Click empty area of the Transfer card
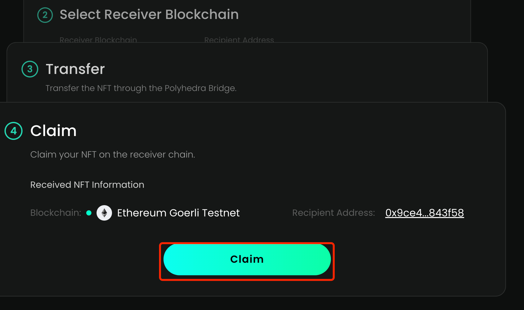This screenshot has width=524, height=310. [354, 74]
